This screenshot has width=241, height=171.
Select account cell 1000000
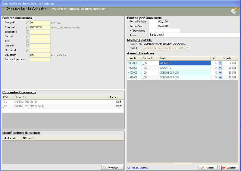pyautogui.click(x=134, y=68)
